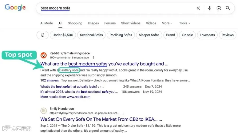Enable the On sale filter chip
Screen dimensions: 238x133
click(187, 35)
